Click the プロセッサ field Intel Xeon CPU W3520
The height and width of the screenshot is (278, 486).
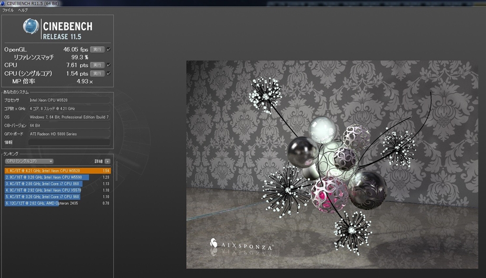pyautogui.click(x=69, y=100)
